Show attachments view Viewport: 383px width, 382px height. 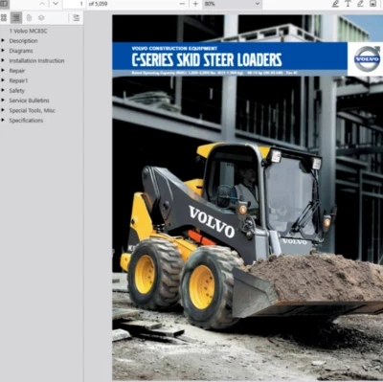point(29,18)
